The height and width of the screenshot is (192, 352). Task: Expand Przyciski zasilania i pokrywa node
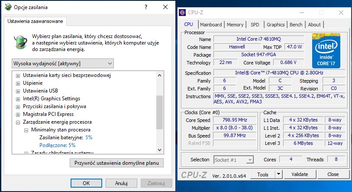click(18, 107)
